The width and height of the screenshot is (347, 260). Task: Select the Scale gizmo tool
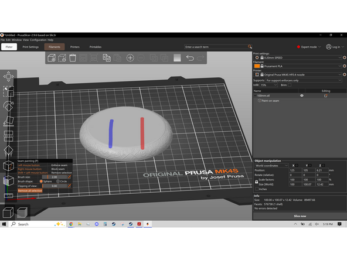(x=8, y=91)
